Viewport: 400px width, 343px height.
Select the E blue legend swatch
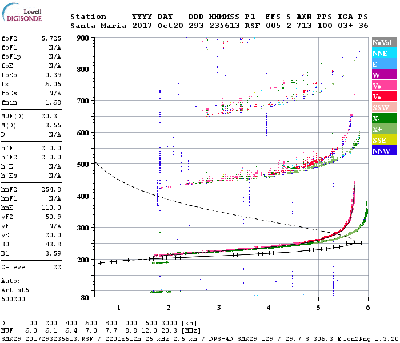[x=384, y=64]
